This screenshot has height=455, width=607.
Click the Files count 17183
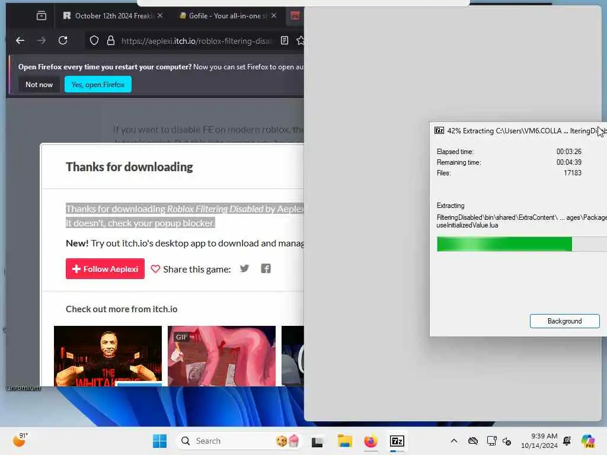click(x=573, y=173)
